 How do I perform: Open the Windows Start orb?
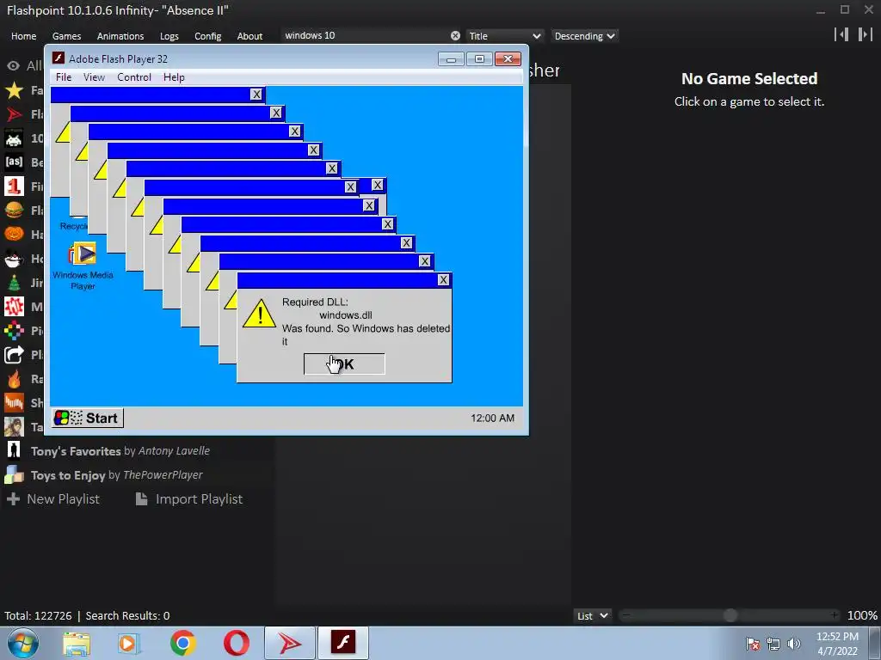[x=23, y=643]
